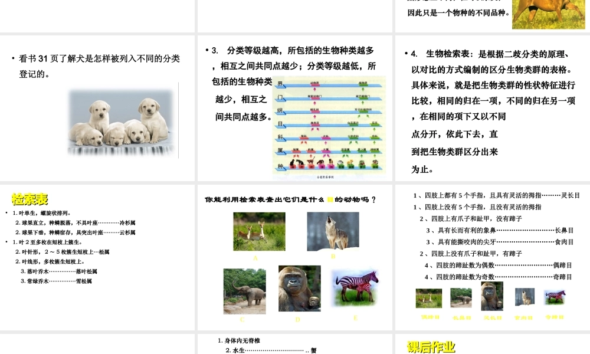Click the yellow letter A under the deer

pos(255,258)
